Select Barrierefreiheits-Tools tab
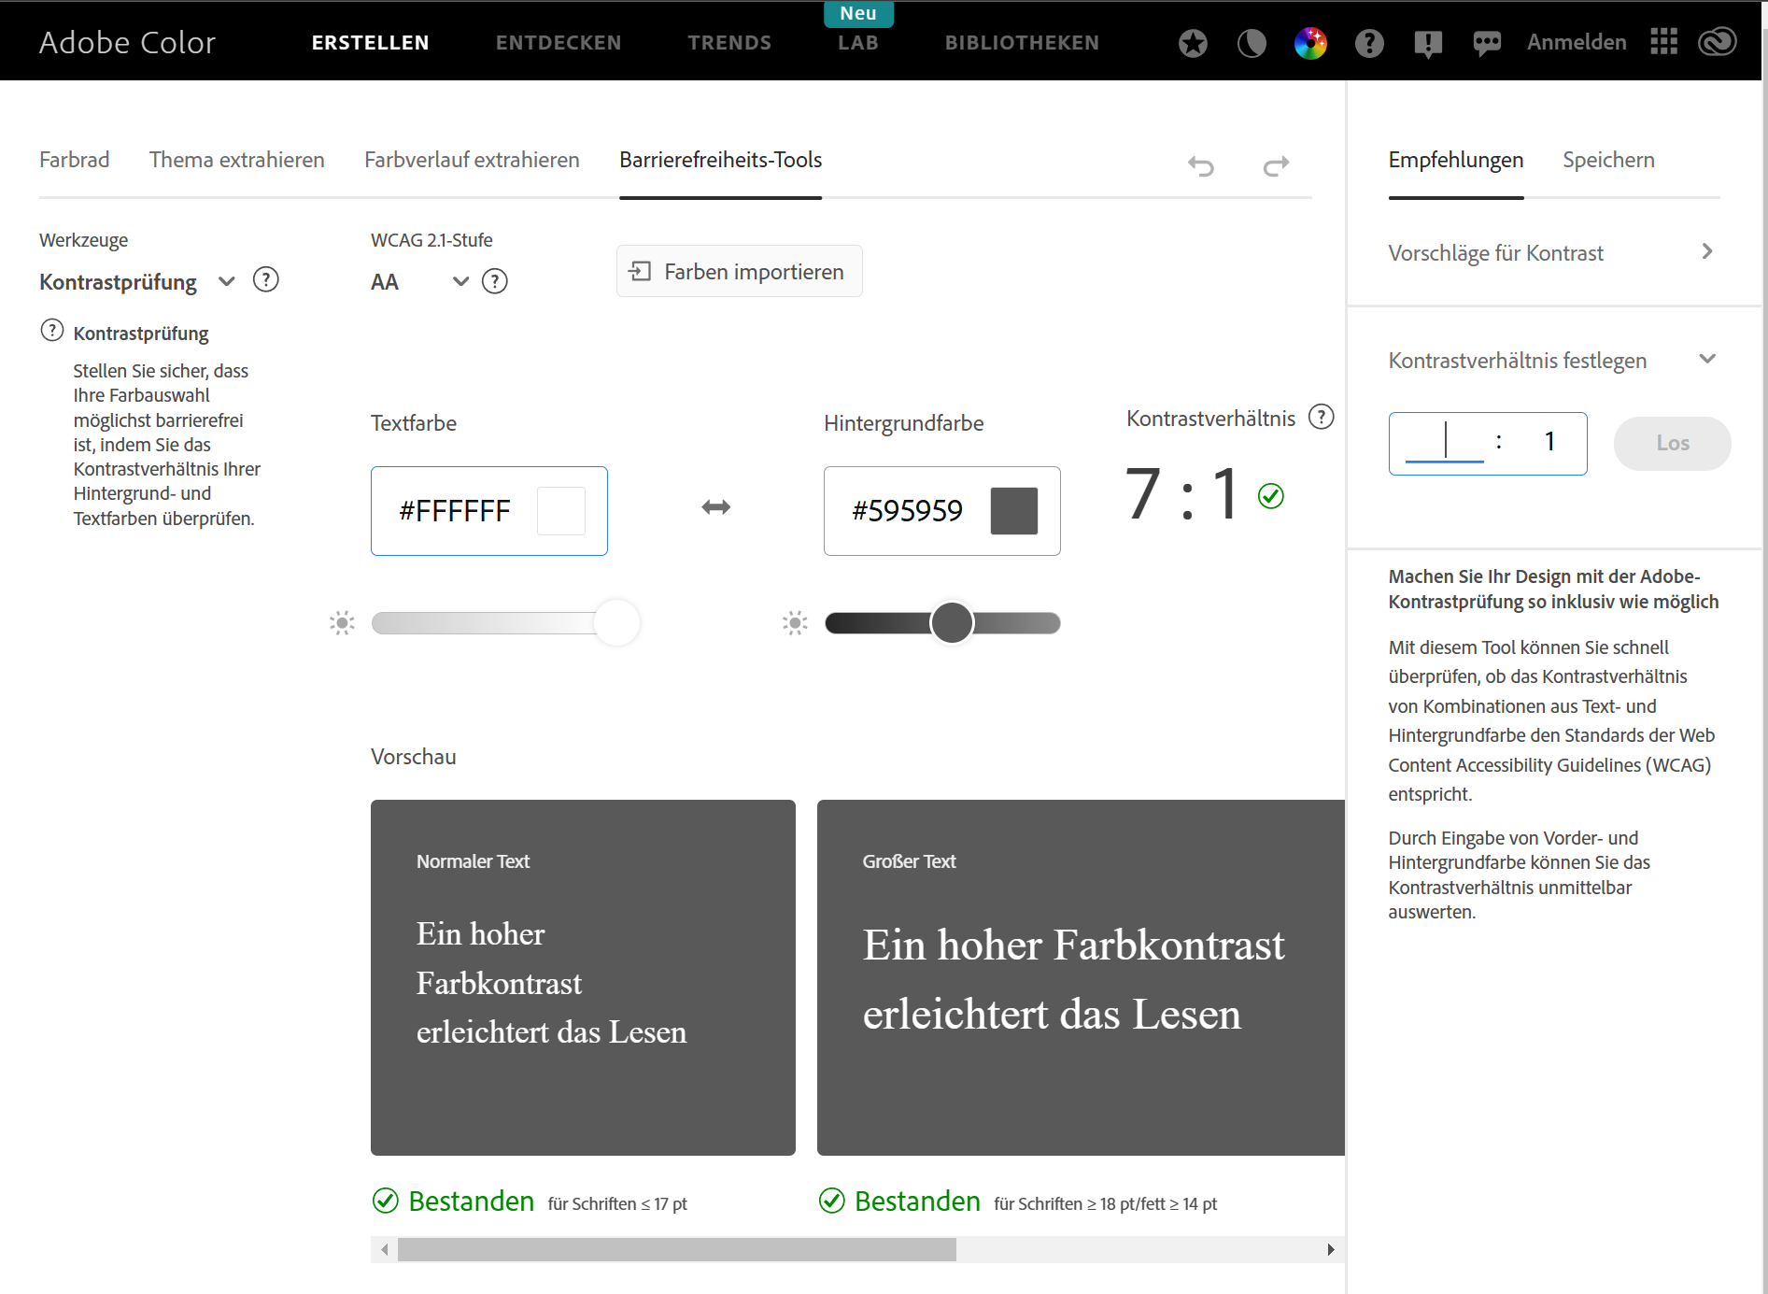This screenshot has width=1768, height=1294. click(720, 160)
